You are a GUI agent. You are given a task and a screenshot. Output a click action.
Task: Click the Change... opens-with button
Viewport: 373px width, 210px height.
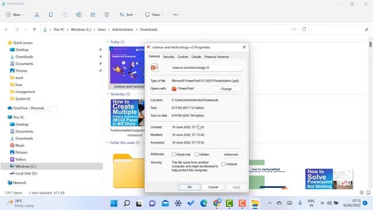[227, 89]
